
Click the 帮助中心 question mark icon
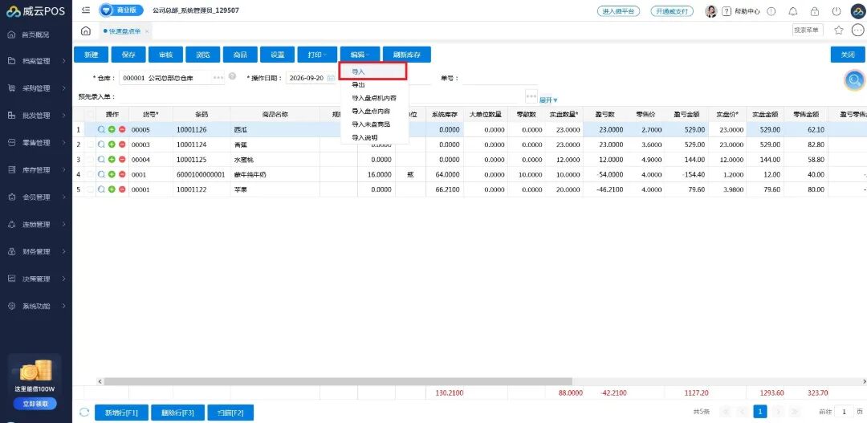point(727,11)
